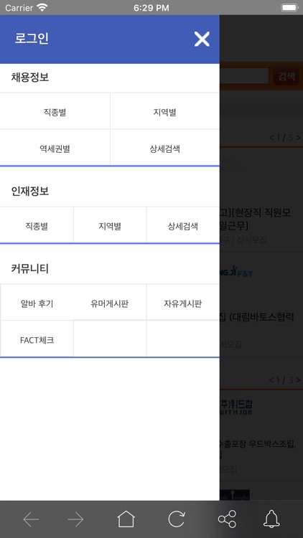Tap the 로그인 login link
The height and width of the screenshot is (538, 303).
pyautogui.click(x=32, y=38)
